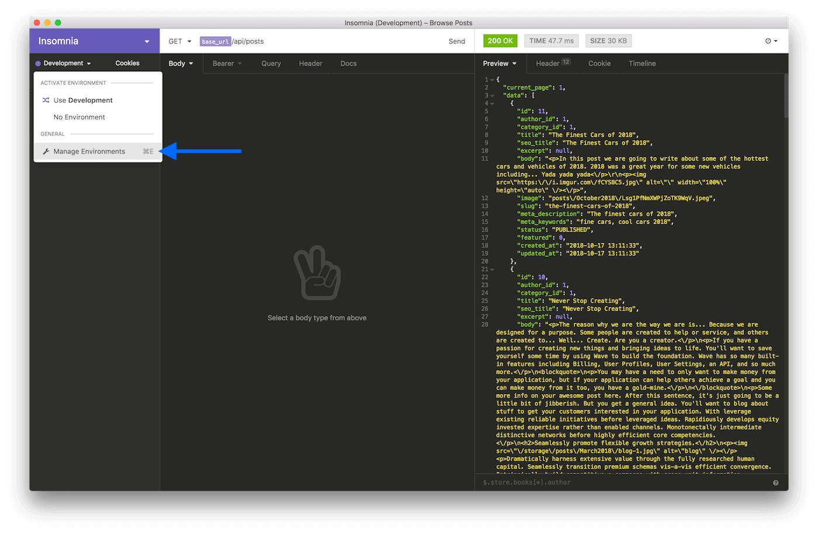The image size is (818, 533).
Task: Open the clock history icon dropdown
Action: coord(771,41)
